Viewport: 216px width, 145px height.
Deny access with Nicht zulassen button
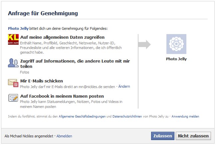pyautogui.click(x=193, y=136)
